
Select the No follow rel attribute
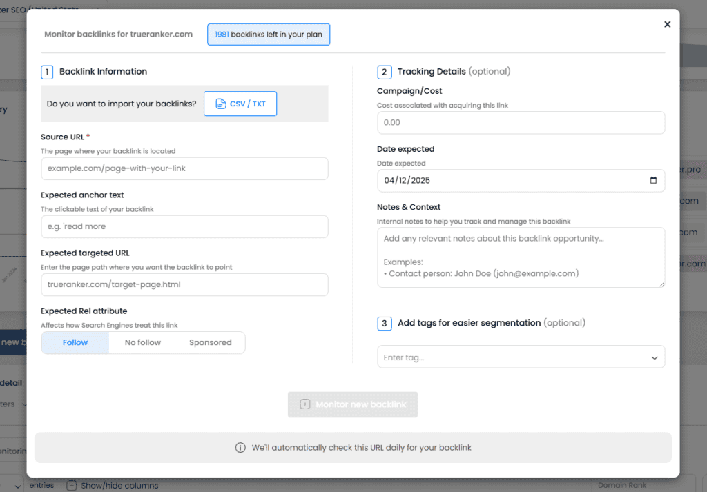click(142, 342)
